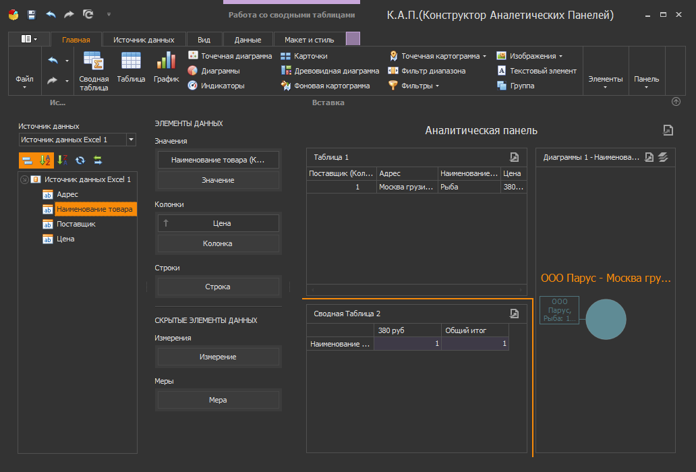Screen dimensions: 696x472
Task: Click the Мера placeholder button
Action: (218, 400)
